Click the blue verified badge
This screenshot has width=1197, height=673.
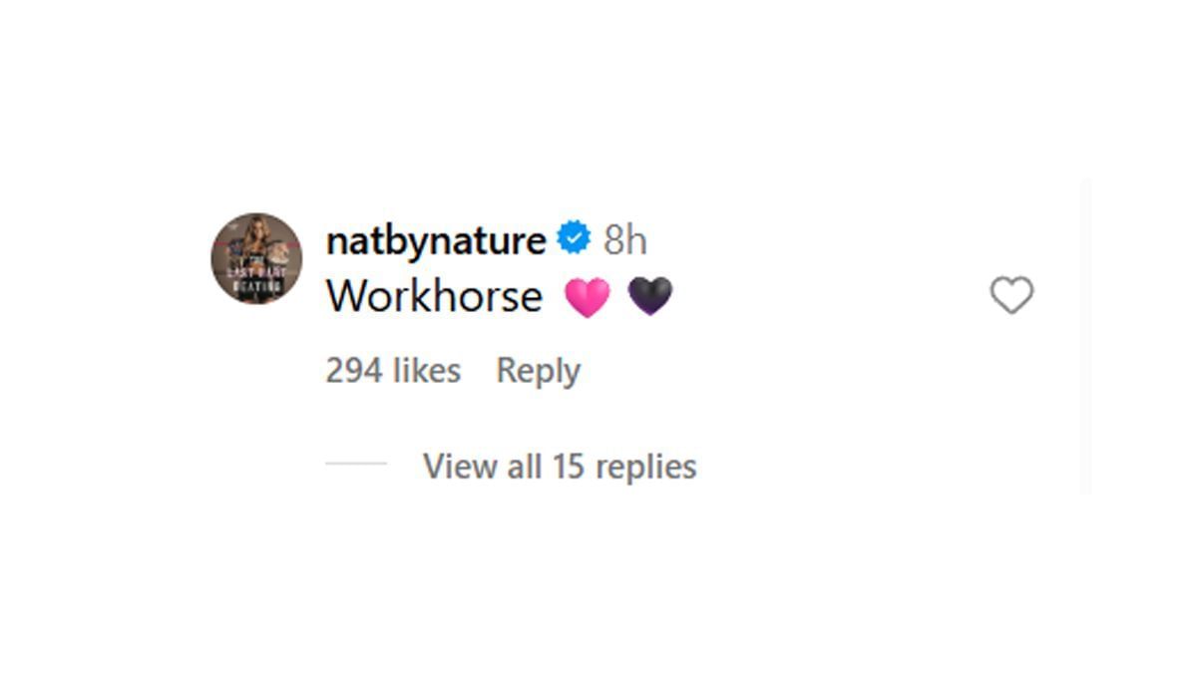(574, 239)
